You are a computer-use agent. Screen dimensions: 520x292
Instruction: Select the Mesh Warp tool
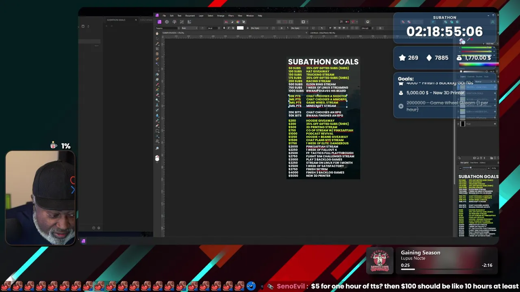(157, 141)
